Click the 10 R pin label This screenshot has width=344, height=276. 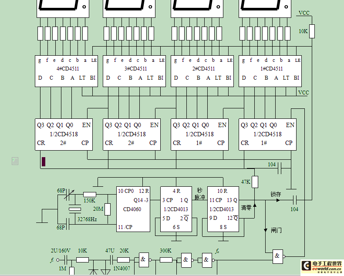tap(222, 191)
